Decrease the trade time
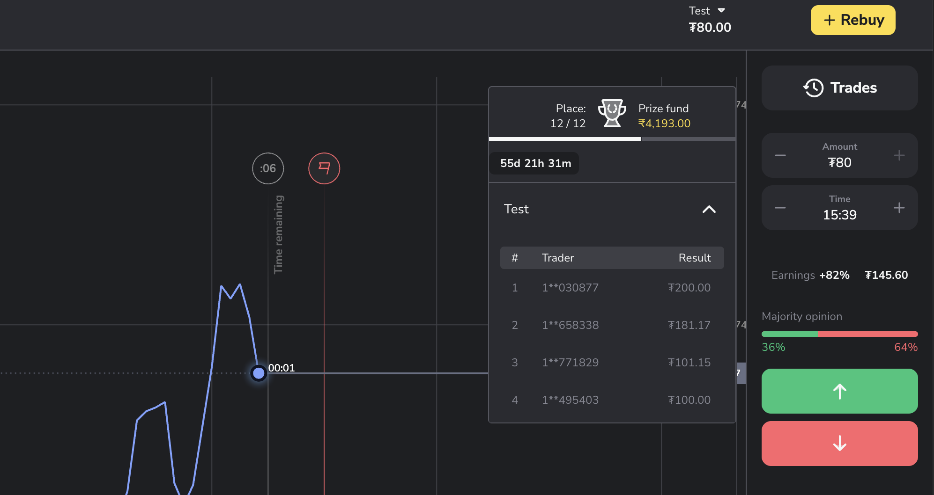 click(x=780, y=208)
